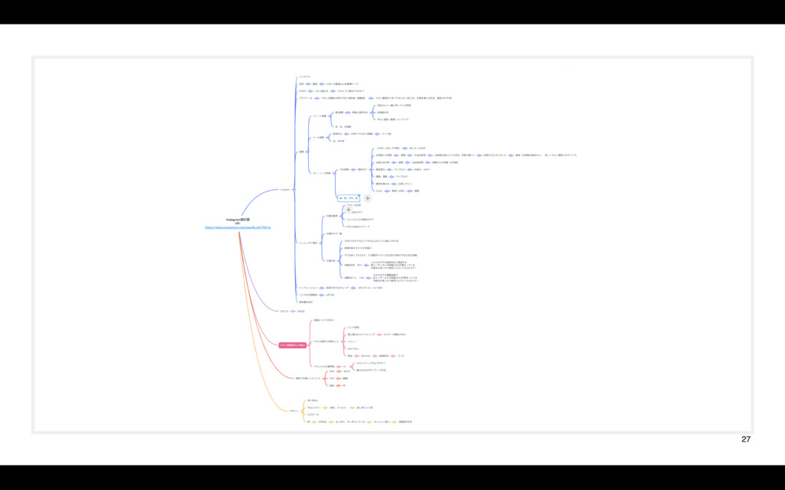Click the slide page number 27
The width and height of the screenshot is (785, 490).
pos(745,439)
